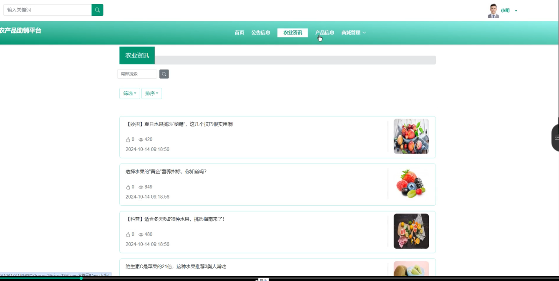Screen dimensions: 559x281
Task: Switch to the 产品信息 navigation item
Action: [x=325, y=33]
